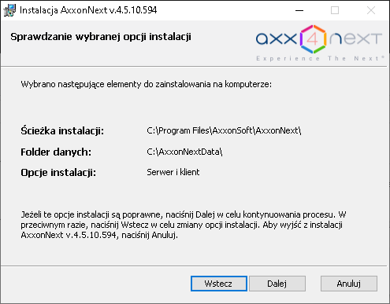Click the window title 'Instalacja AxxonNext v.4.5.10.594'
The width and height of the screenshot is (390, 304).
tap(88, 10)
